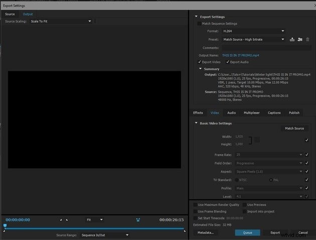Toggle the Export Audio checkbox

[x=228, y=62]
